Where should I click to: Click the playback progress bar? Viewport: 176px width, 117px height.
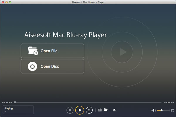[88, 102]
